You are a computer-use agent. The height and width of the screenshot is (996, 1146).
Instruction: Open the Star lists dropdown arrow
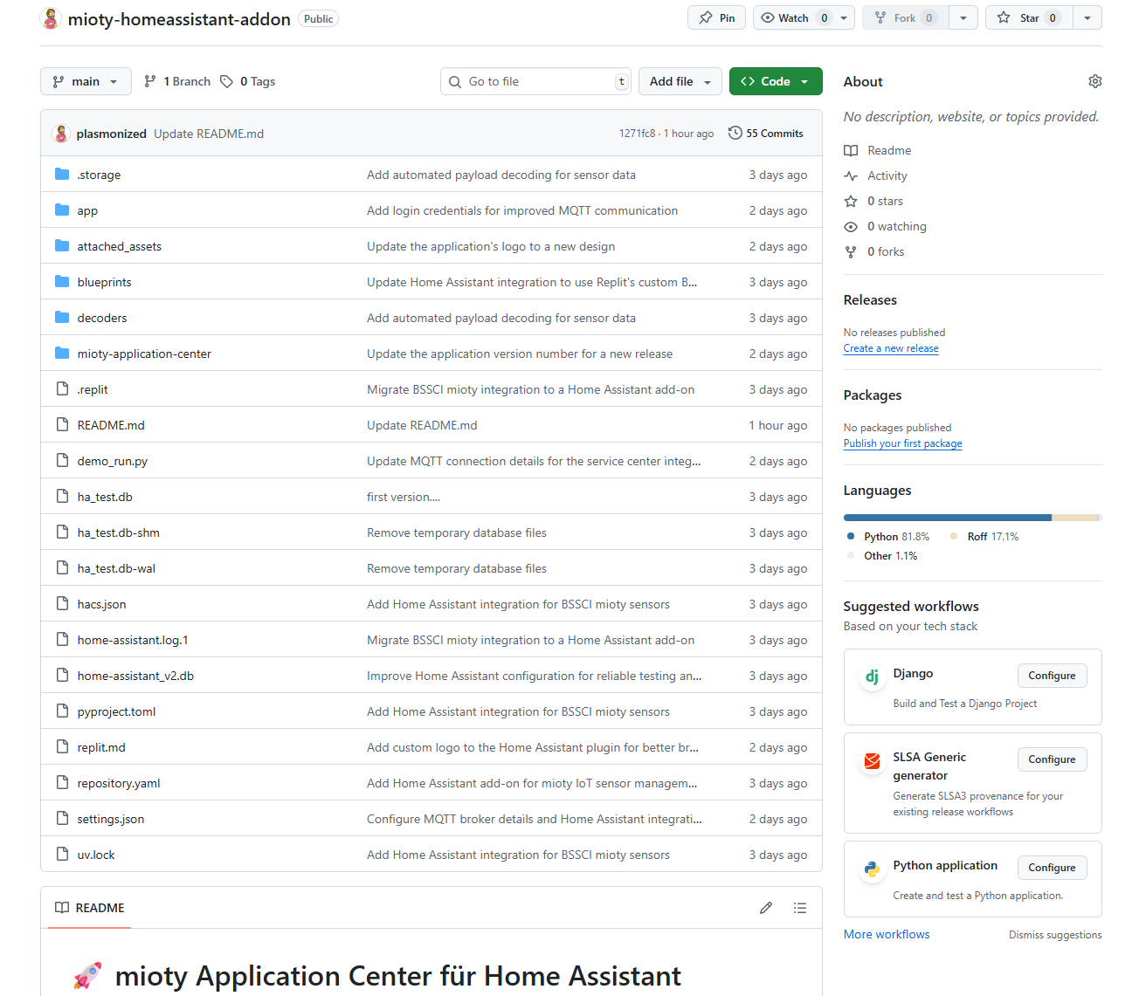point(1087,17)
